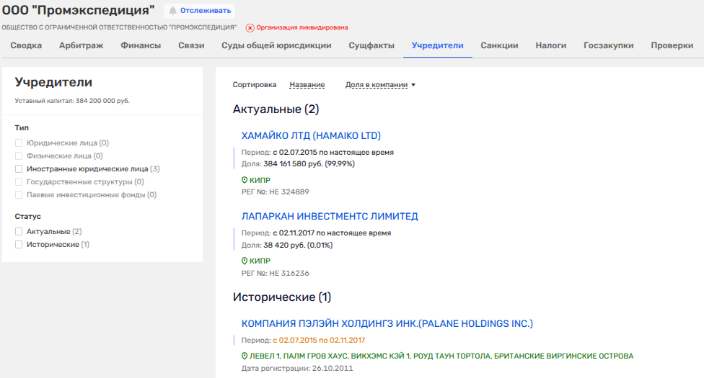
Task: Click location pin icon by the ЛЕВЕЛ 1 address
Action: pos(244,356)
